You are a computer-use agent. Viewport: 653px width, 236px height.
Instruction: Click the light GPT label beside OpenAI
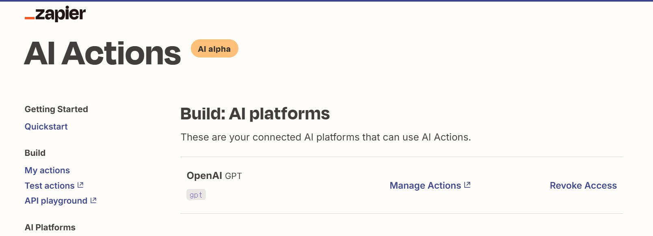(234, 176)
